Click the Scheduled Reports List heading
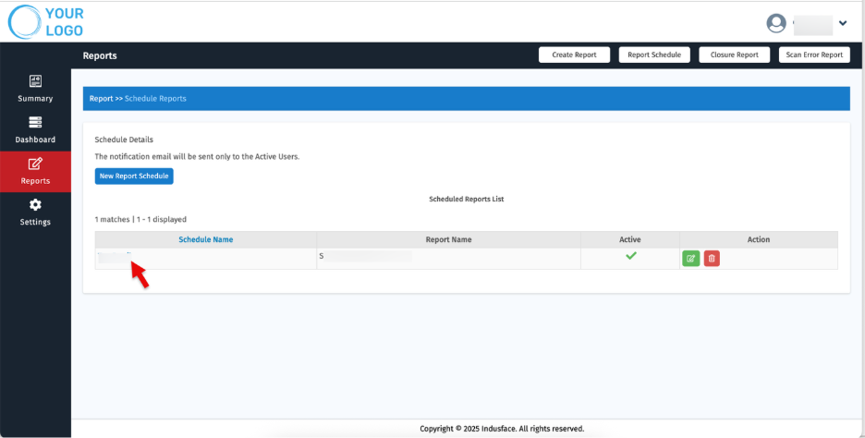 (x=466, y=200)
